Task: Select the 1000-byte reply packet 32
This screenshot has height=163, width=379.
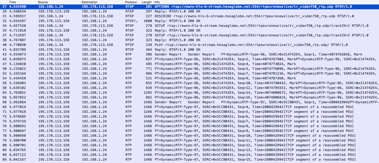Action: pyautogui.click(x=189, y=21)
